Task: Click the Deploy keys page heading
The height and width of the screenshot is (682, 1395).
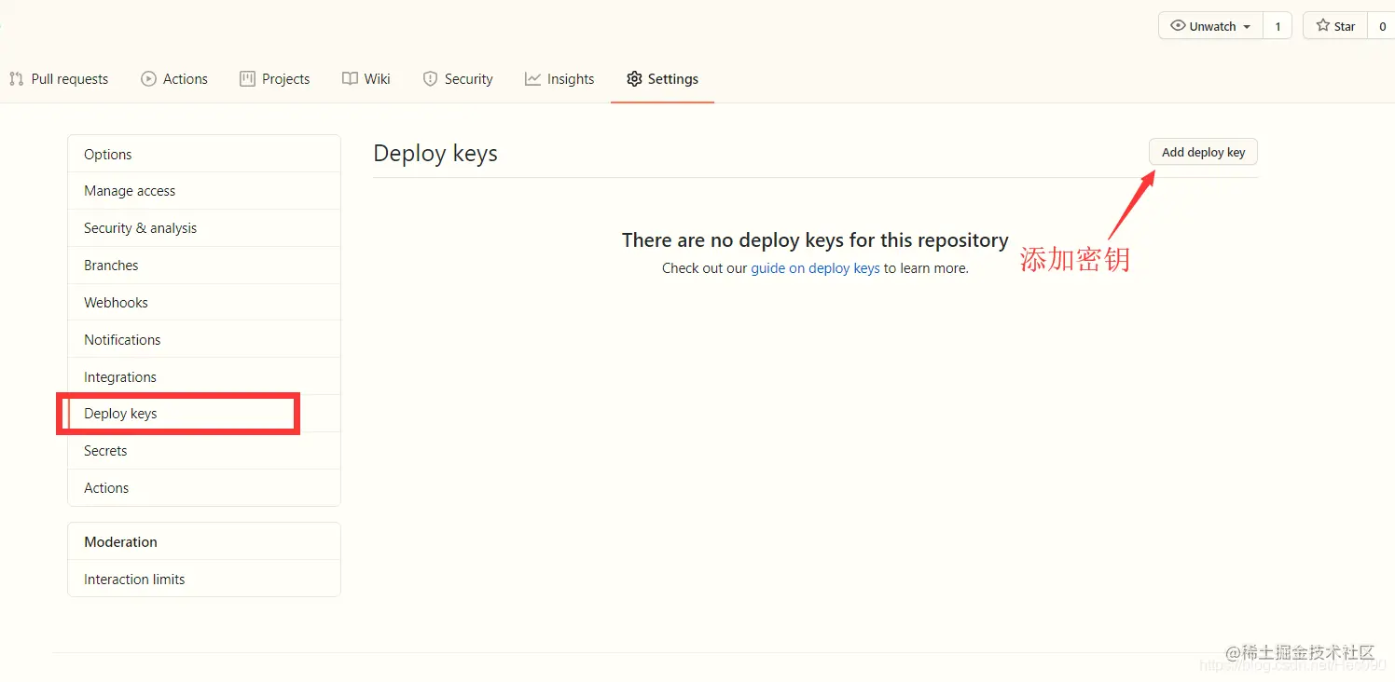Action: [435, 154]
